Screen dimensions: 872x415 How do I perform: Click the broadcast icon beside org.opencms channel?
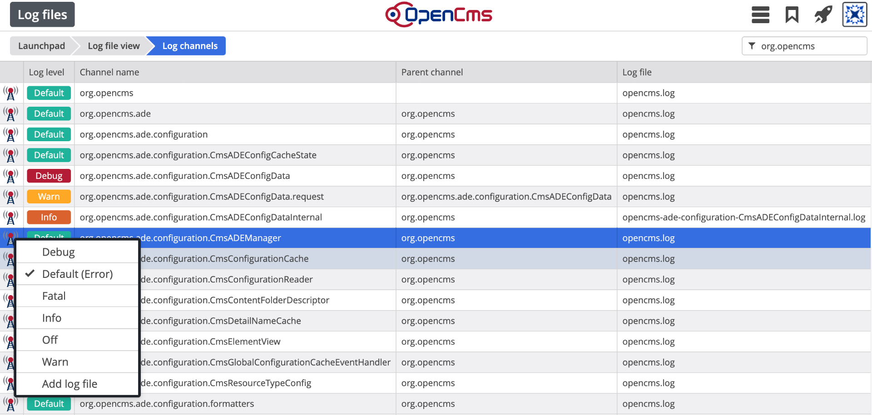click(11, 93)
